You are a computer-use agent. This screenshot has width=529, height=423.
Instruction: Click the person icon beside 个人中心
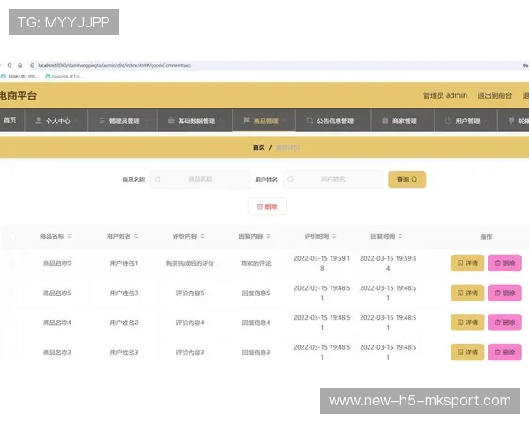tap(39, 121)
